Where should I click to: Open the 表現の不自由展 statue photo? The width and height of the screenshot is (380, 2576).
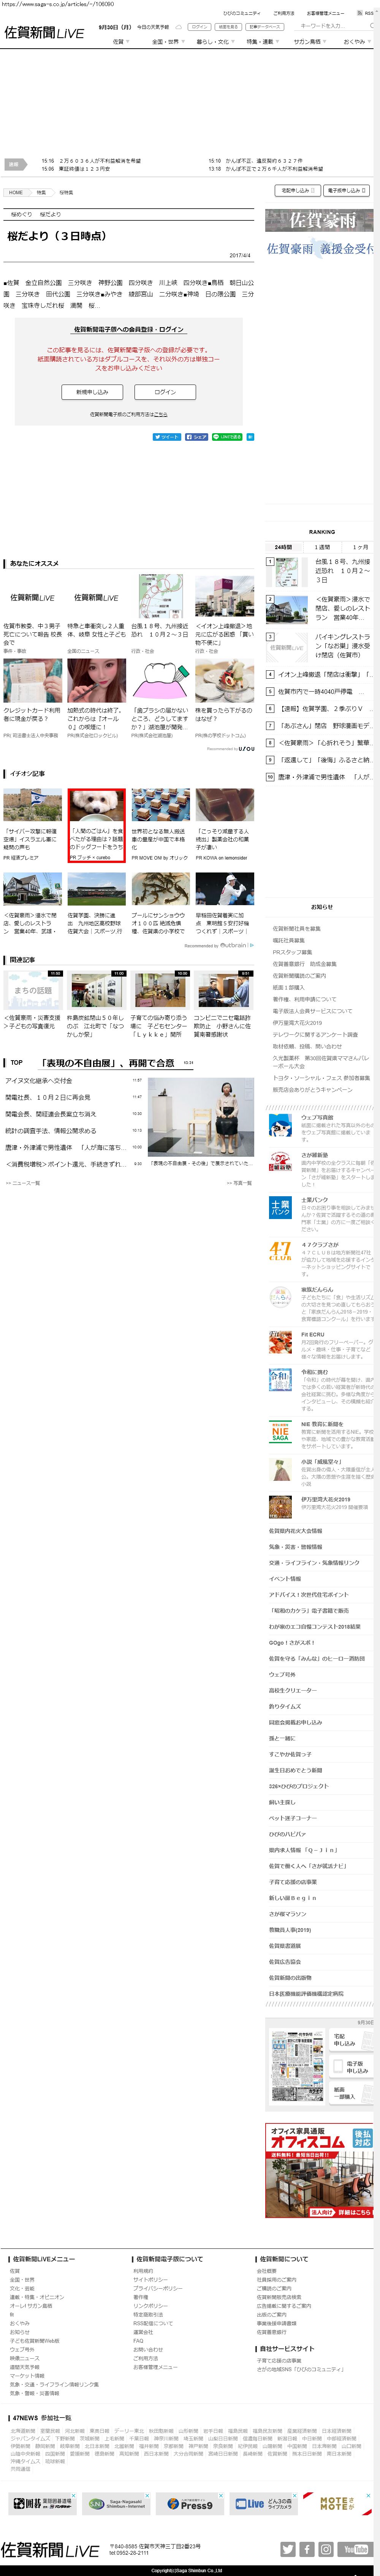[201, 1116]
